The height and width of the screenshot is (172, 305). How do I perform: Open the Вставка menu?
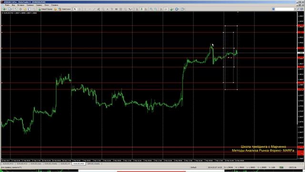[21, 5]
